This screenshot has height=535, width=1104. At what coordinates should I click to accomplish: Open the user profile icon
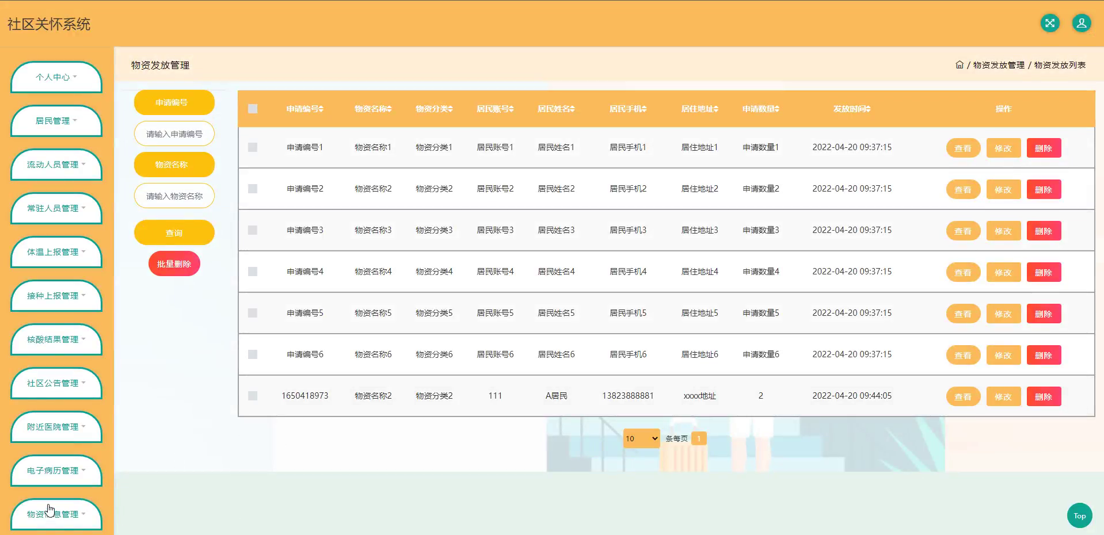[1082, 24]
